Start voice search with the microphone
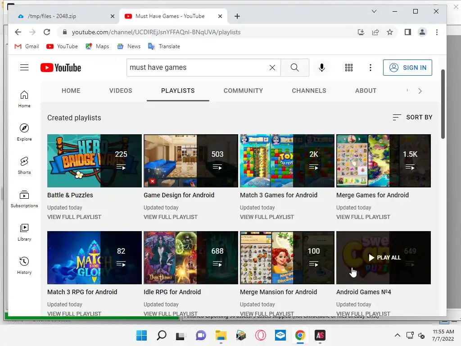The image size is (461, 346). coord(322,68)
